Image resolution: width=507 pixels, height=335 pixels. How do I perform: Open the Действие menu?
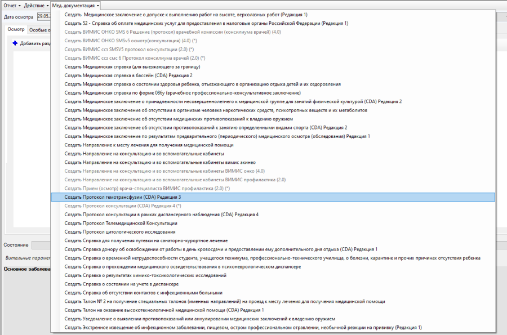[36, 6]
